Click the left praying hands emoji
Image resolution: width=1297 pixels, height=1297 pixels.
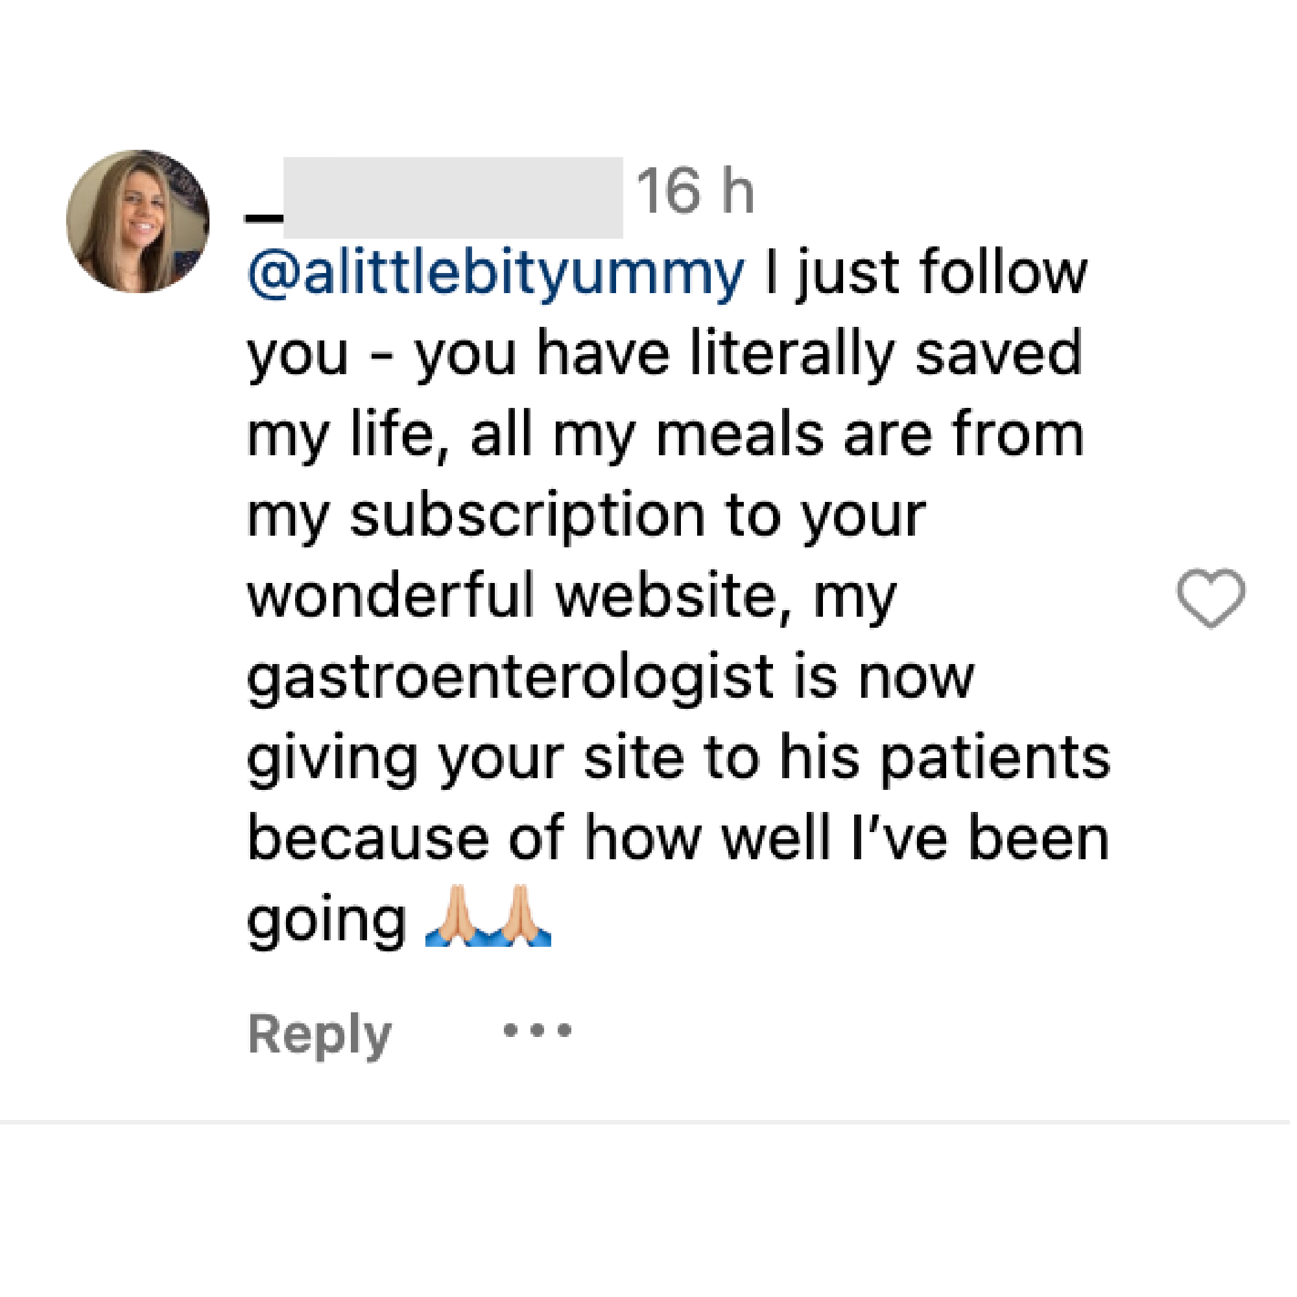(457, 917)
